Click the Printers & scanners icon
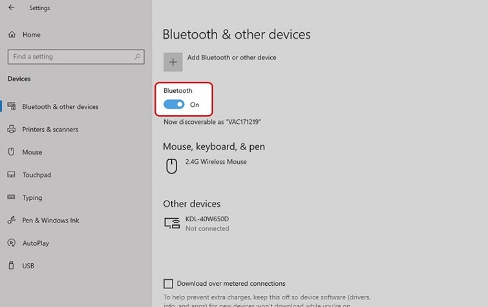This screenshot has height=307, width=488. tap(11, 130)
